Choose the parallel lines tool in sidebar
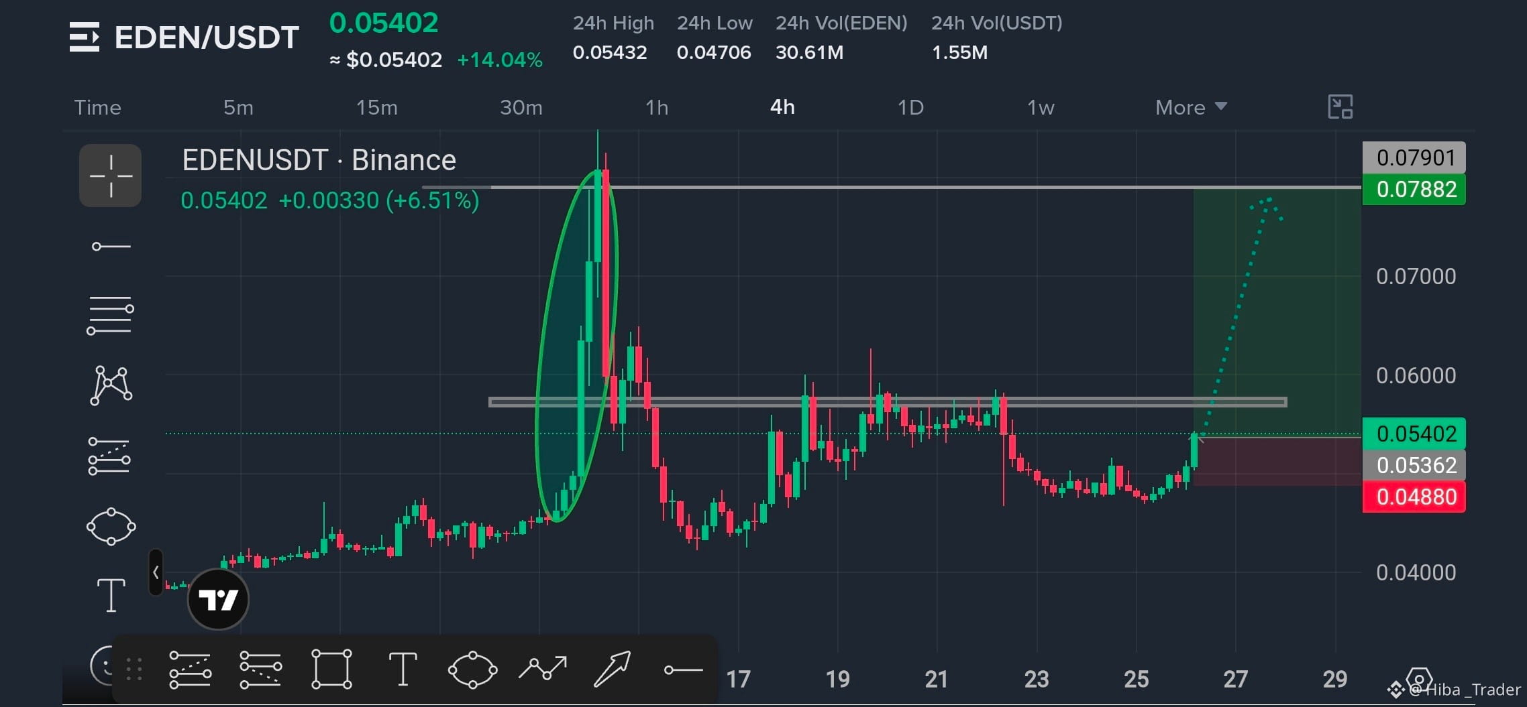The width and height of the screenshot is (1527, 707). pyautogui.click(x=111, y=315)
